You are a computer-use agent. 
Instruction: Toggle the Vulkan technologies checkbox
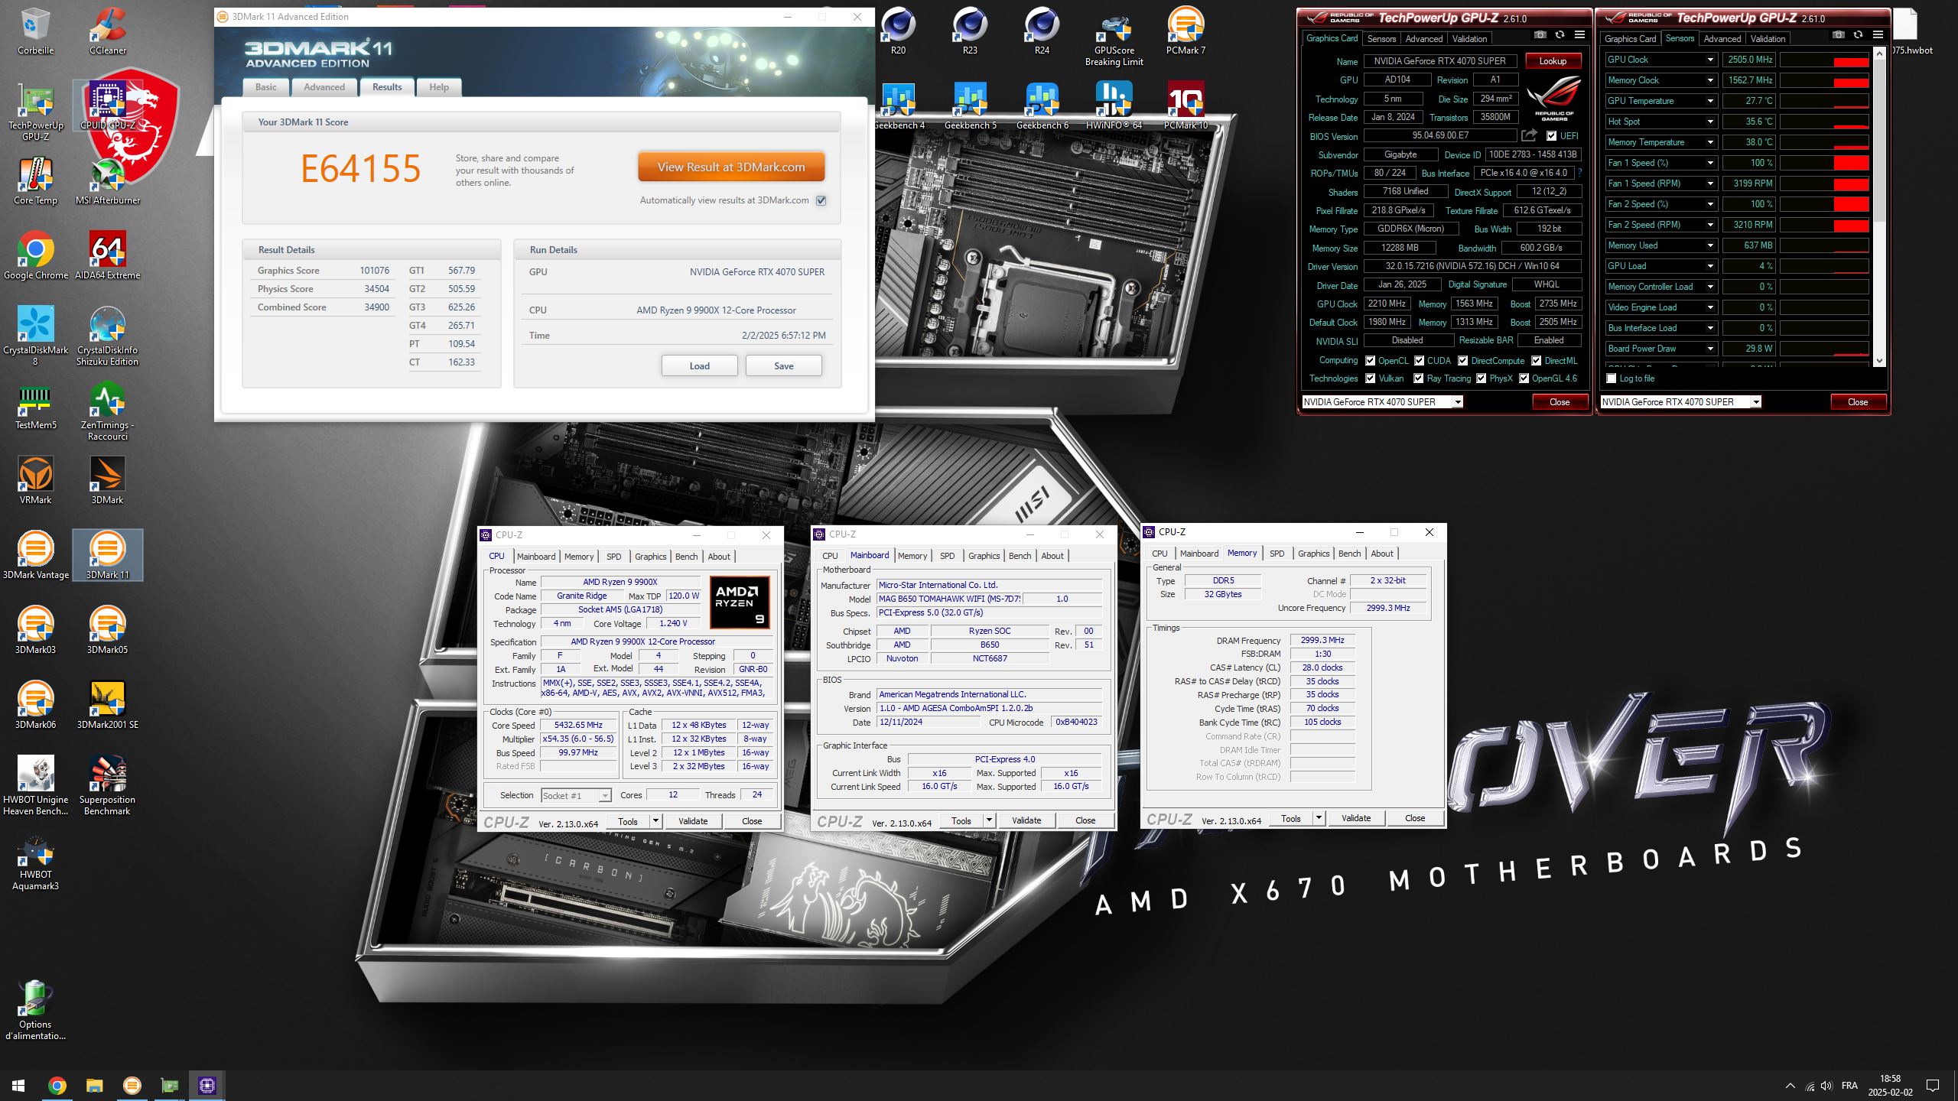pos(1371,378)
